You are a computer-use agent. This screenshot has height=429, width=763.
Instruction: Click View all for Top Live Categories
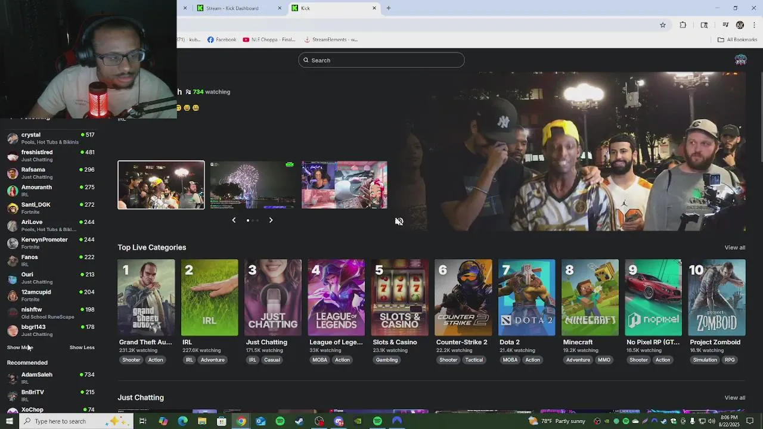[734, 247]
